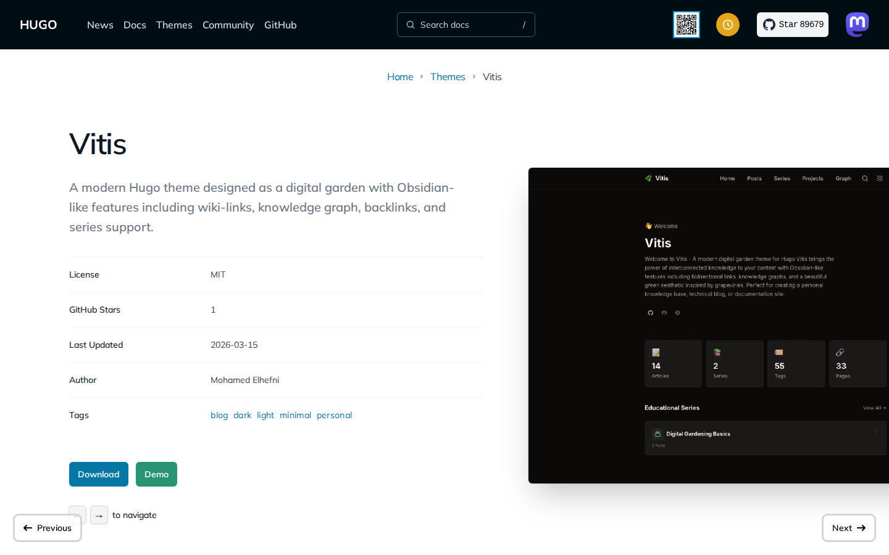Click the personal tag
This screenshot has width=889, height=555.
pos(334,415)
